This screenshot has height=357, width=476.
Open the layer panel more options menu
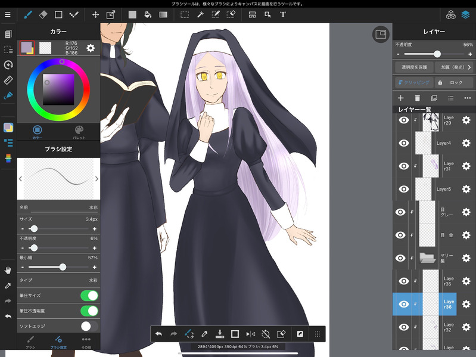tap(467, 98)
